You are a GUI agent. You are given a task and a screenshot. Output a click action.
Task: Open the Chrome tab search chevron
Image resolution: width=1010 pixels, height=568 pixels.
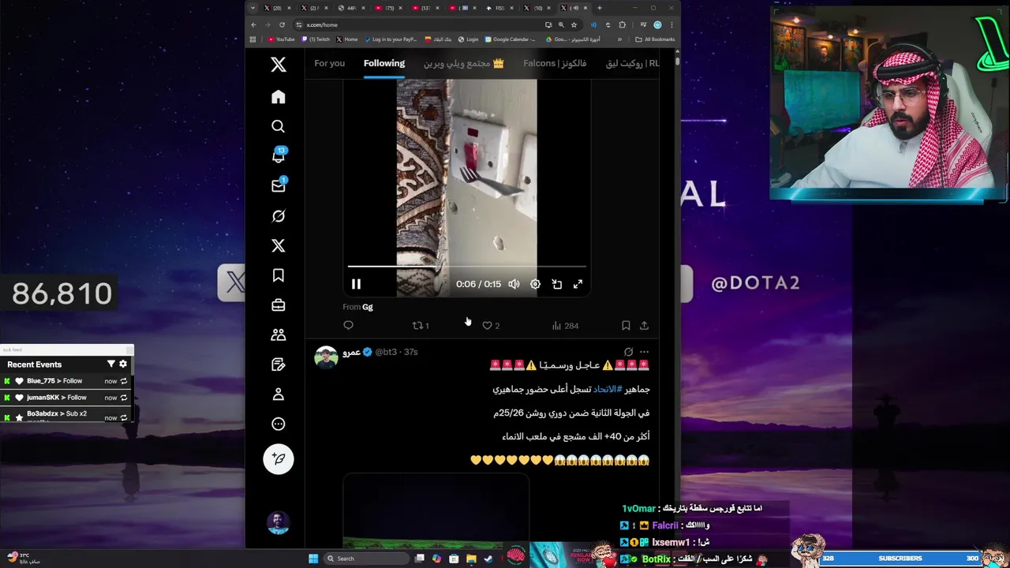[x=252, y=8]
